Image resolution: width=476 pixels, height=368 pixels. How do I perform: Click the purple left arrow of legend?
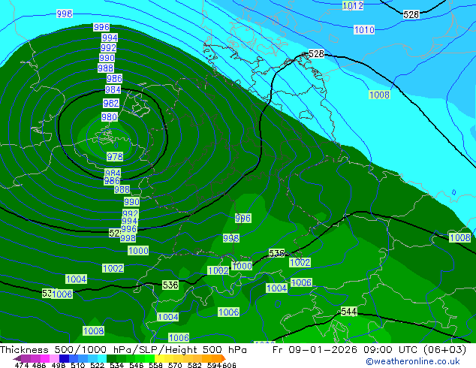(x=17, y=358)
